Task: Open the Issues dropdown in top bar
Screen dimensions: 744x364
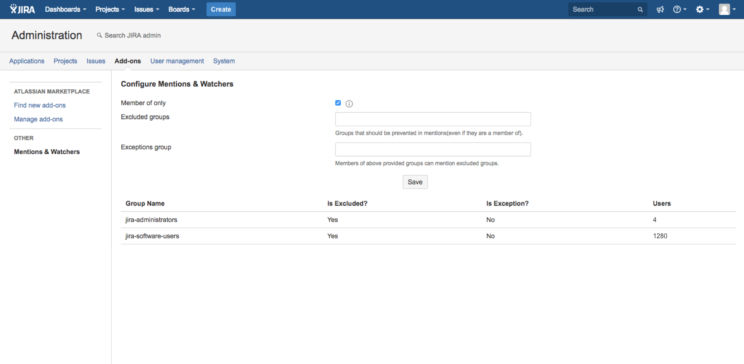Action: [146, 9]
